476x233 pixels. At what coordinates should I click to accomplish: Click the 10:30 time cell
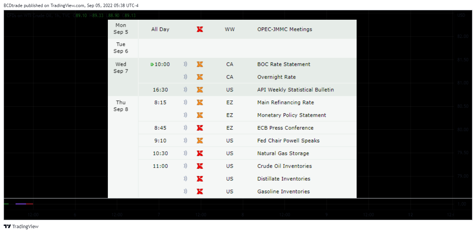[160, 153]
